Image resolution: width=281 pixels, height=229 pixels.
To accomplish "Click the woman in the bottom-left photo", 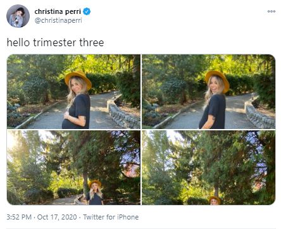I will click(x=95, y=192).
